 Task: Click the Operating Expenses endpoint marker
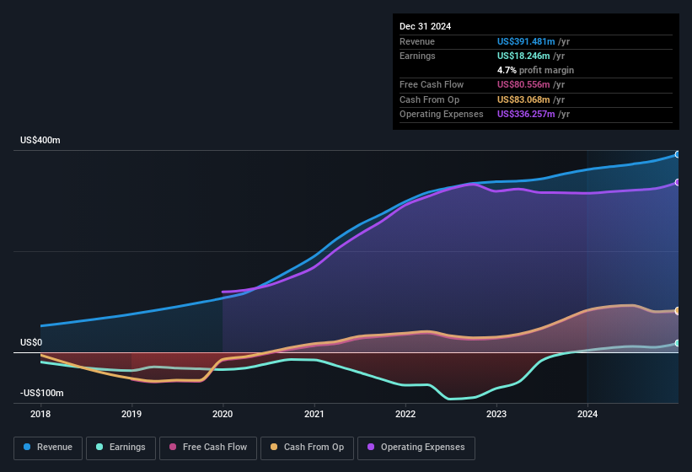pyautogui.click(x=678, y=182)
